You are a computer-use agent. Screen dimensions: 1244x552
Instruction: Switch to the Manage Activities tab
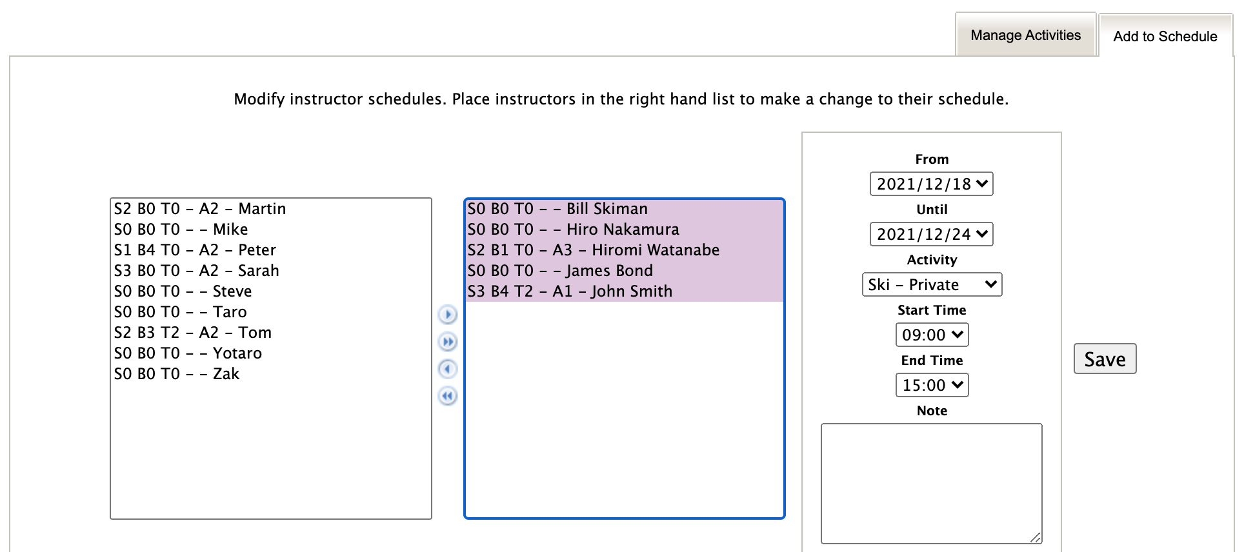pyautogui.click(x=1025, y=35)
